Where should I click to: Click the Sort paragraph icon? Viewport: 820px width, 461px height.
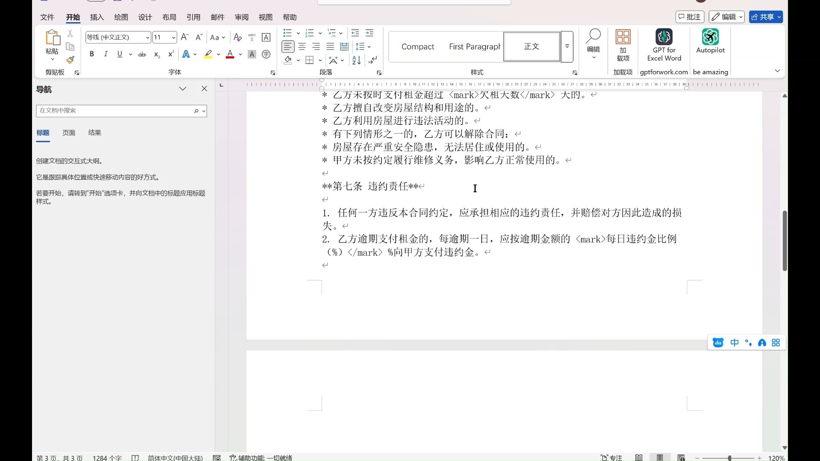(356, 60)
